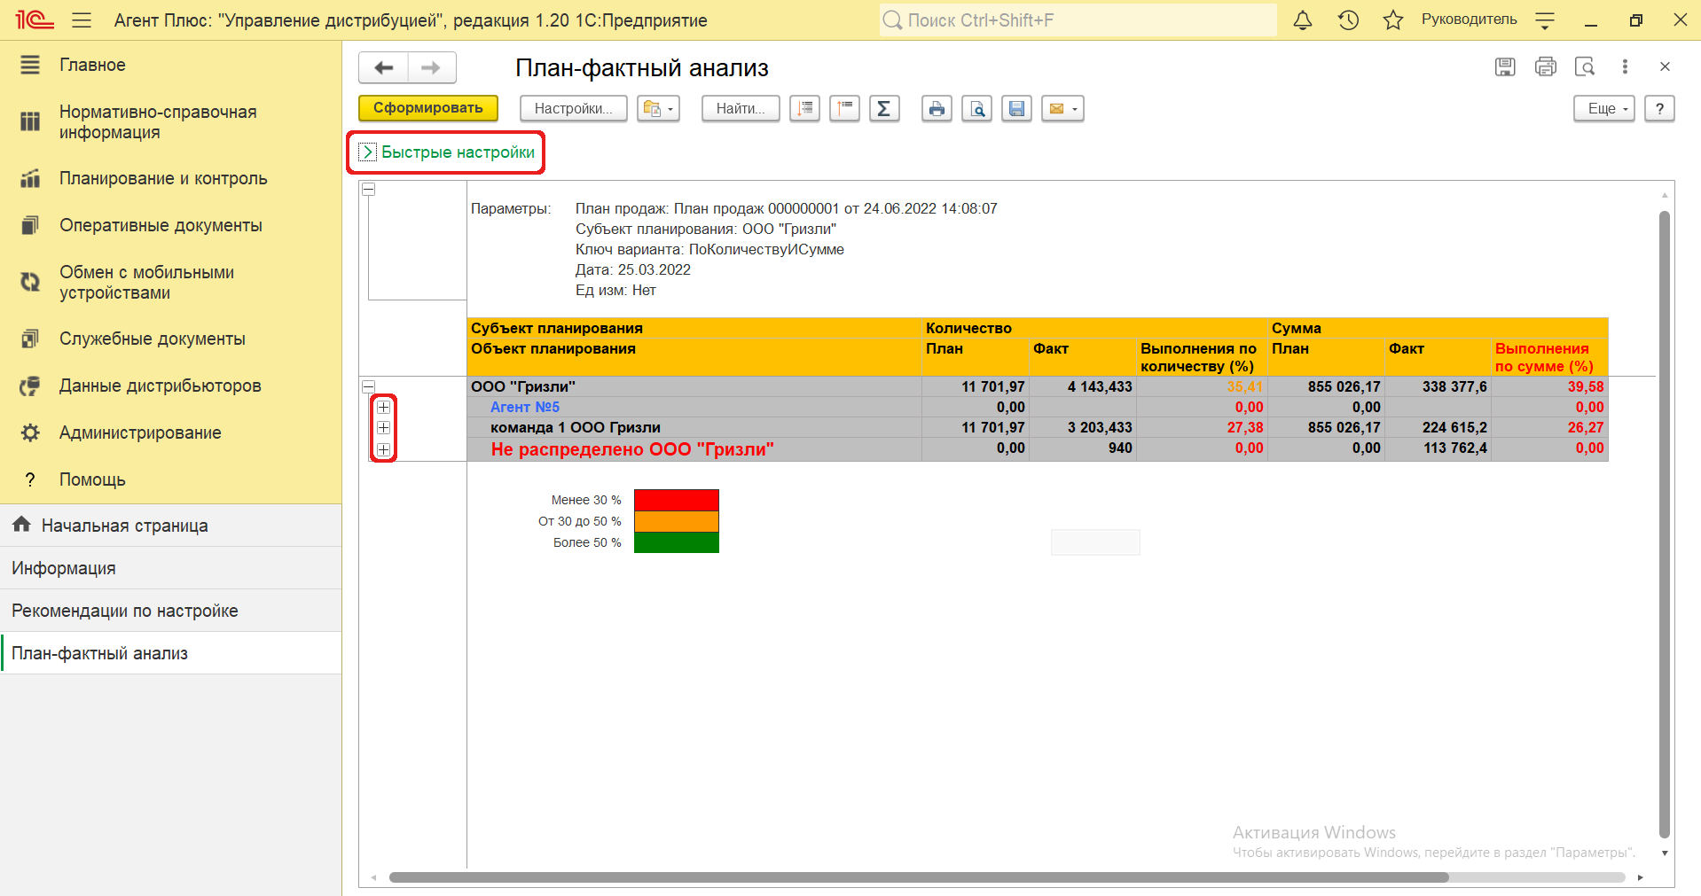The image size is (1701, 896).
Task: Expand the Не распределено ООО "Гризли" row
Action: pyautogui.click(x=383, y=449)
